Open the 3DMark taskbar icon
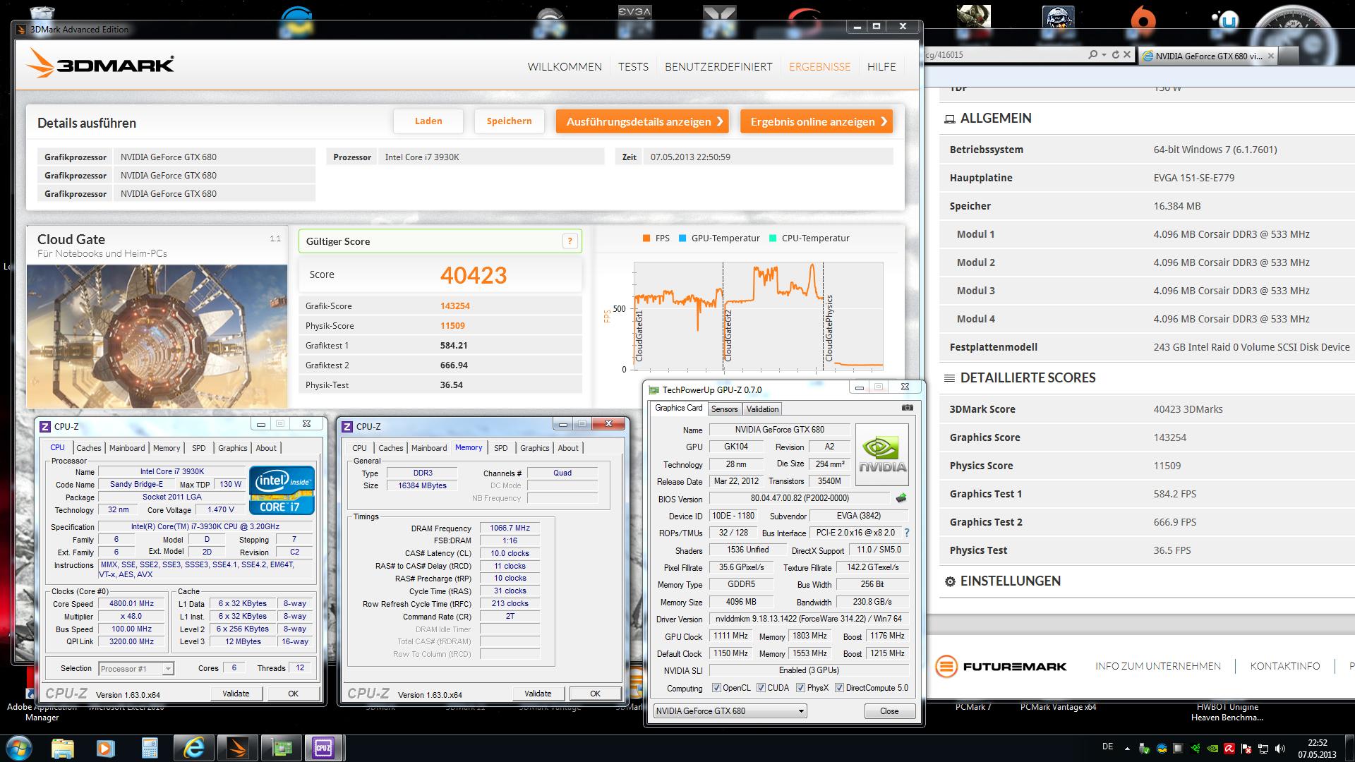 coord(238,747)
